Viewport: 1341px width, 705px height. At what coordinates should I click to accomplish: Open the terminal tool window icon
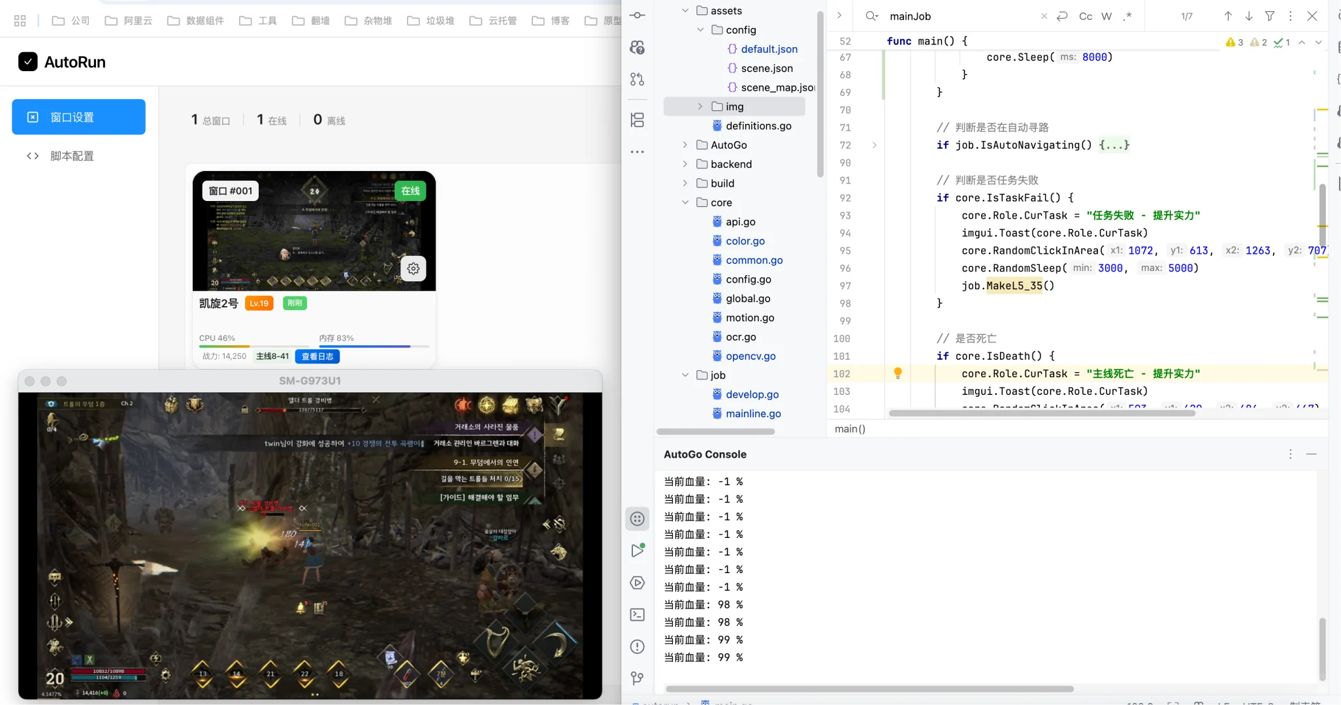(x=638, y=615)
